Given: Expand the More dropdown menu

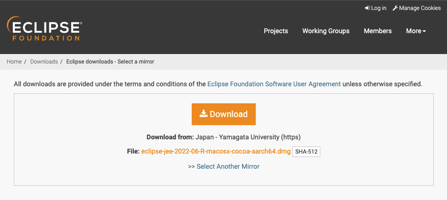Looking at the screenshot, I should [416, 31].
